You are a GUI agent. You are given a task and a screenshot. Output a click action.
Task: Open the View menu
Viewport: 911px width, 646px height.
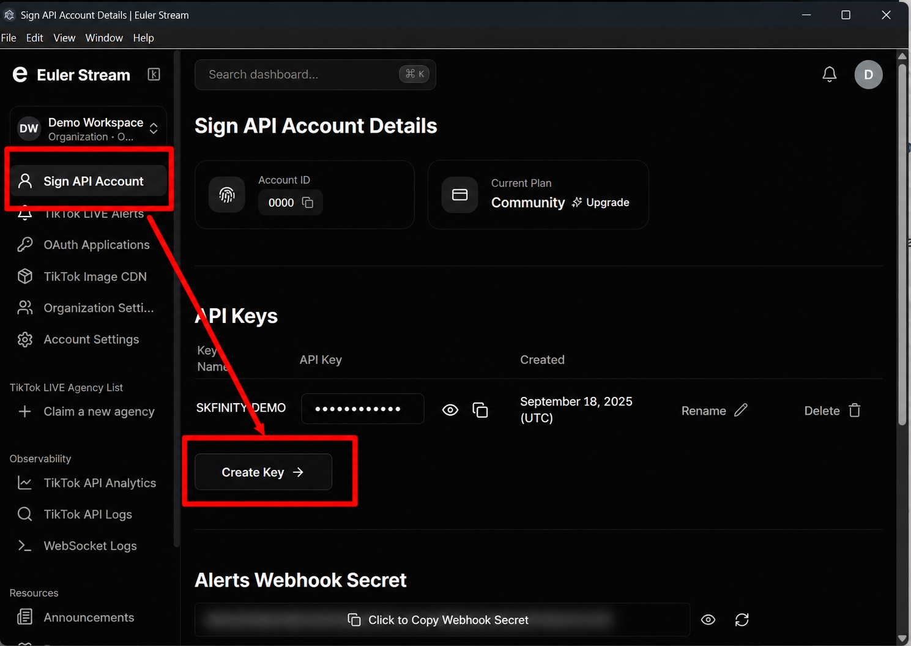coord(64,38)
